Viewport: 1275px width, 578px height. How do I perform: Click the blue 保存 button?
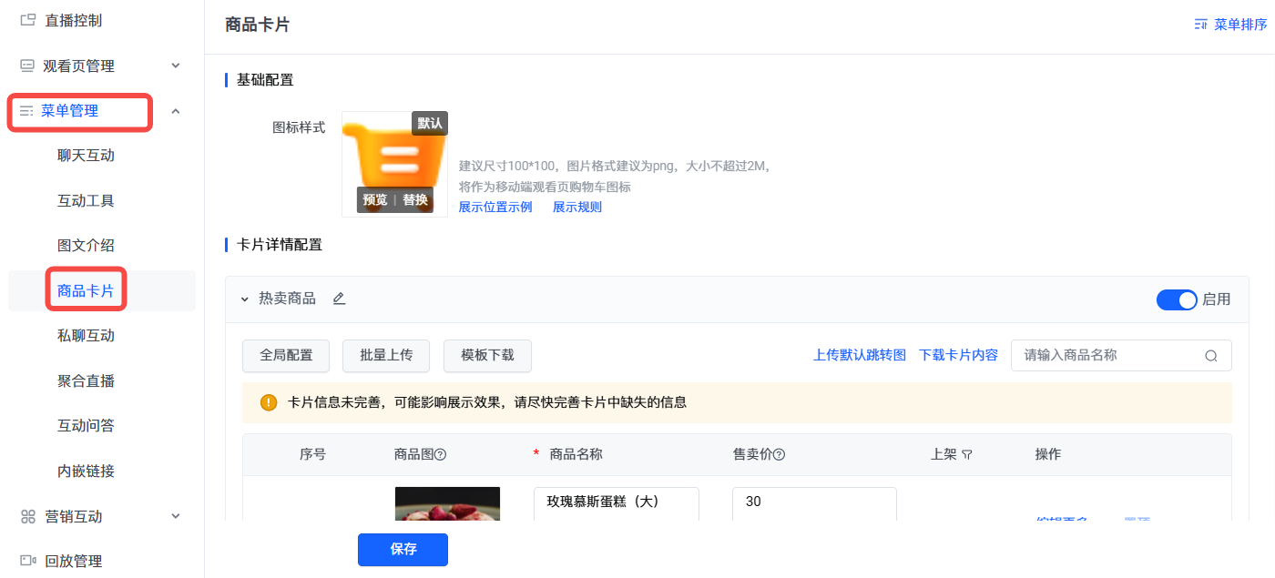tap(403, 550)
